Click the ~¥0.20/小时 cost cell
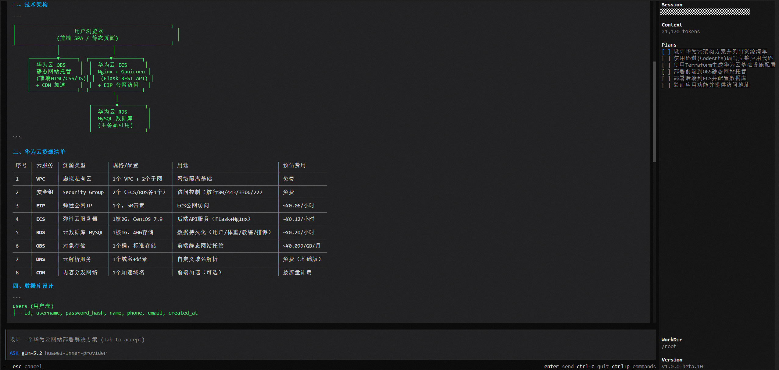The image size is (779, 370). coord(298,232)
